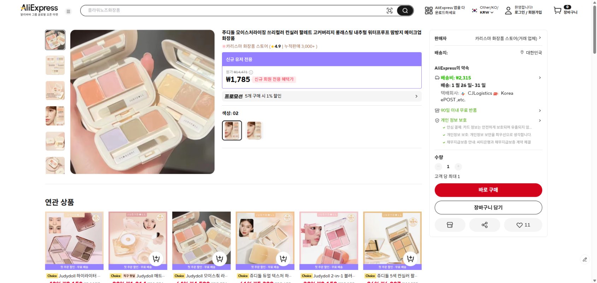
Task: Increase quantity with the plus button
Action: point(458,166)
